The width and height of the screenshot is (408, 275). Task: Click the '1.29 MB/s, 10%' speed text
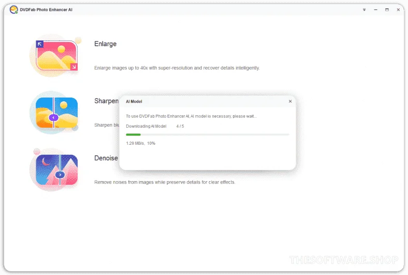tap(141, 143)
